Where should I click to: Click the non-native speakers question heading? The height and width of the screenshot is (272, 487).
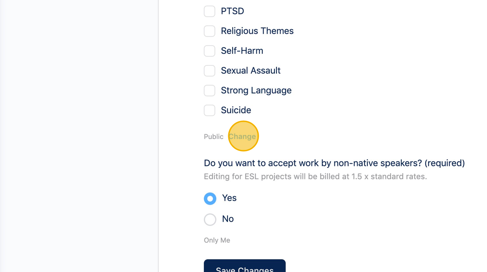(x=334, y=163)
